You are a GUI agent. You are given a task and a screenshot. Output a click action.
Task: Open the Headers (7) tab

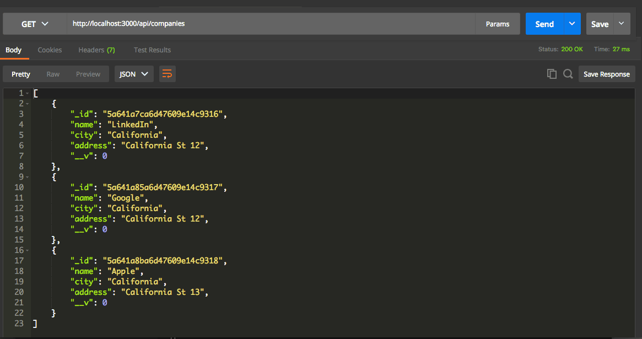[x=96, y=50]
